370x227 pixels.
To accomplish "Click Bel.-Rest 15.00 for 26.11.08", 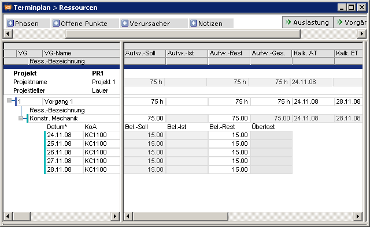I will point(229,152).
